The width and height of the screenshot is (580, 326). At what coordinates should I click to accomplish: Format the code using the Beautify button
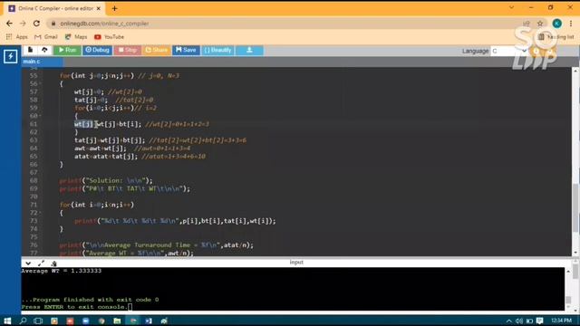pos(217,50)
